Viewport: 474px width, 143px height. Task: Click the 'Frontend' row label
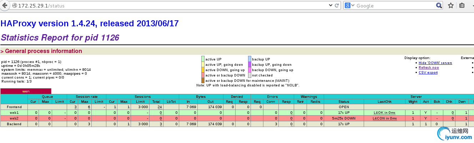(14, 107)
